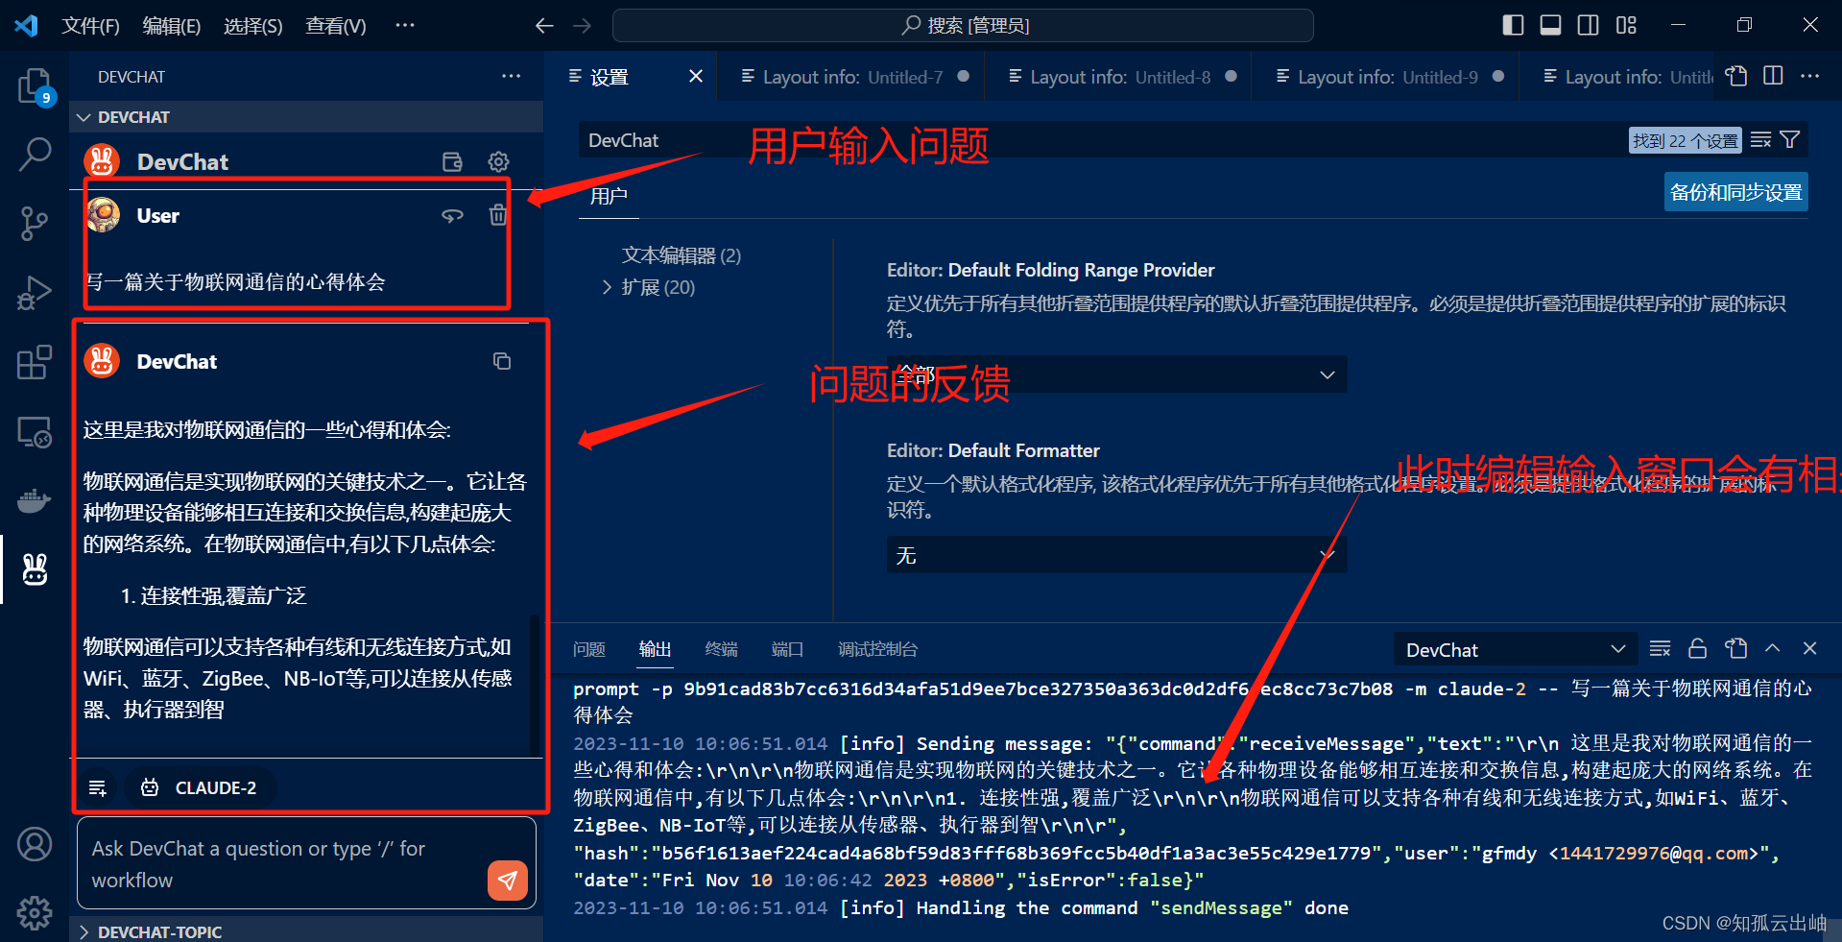Close the bottom output panel
The image size is (1842, 942).
(1810, 649)
